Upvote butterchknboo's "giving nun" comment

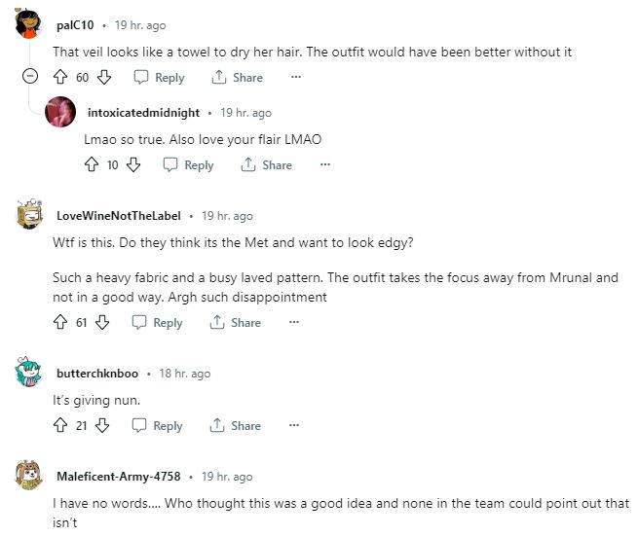point(60,425)
